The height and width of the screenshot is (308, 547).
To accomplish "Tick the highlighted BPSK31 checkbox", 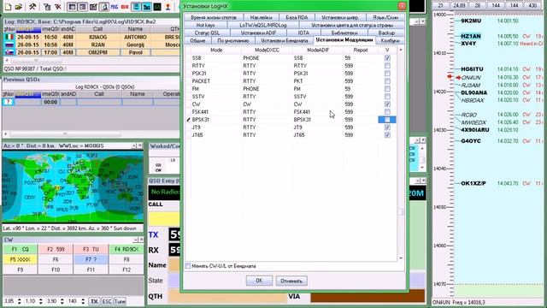I will pyautogui.click(x=387, y=120).
